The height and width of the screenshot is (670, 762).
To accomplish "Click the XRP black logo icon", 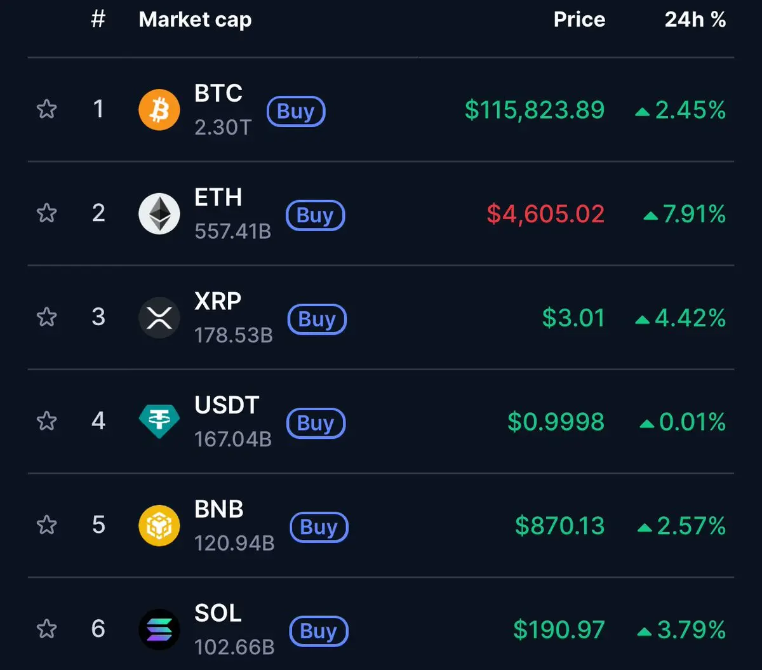I will [x=159, y=318].
